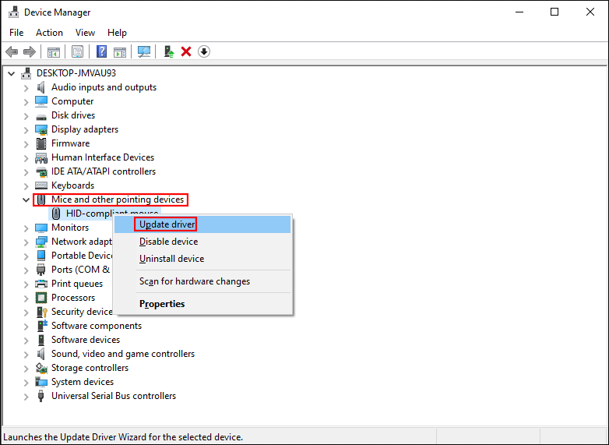Select Universal Serial Bus controllers label
The width and height of the screenshot is (609, 445).
(114, 396)
